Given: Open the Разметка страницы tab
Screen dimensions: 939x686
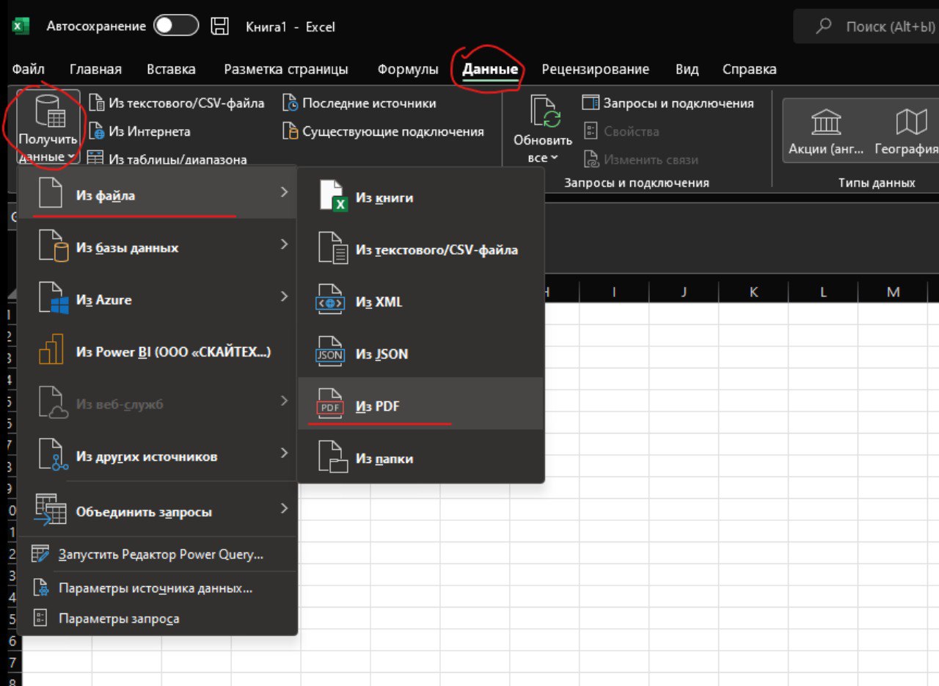Looking at the screenshot, I should pos(286,70).
